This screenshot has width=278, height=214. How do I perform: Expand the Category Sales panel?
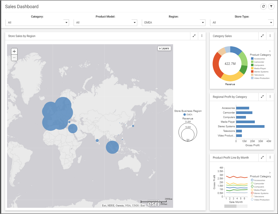(x=262, y=36)
